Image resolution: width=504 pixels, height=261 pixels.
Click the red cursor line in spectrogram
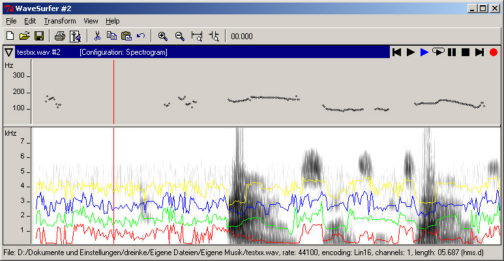click(113, 186)
